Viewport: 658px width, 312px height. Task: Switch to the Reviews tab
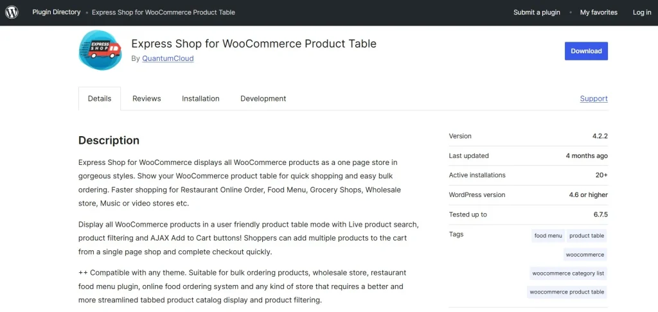pyautogui.click(x=147, y=99)
